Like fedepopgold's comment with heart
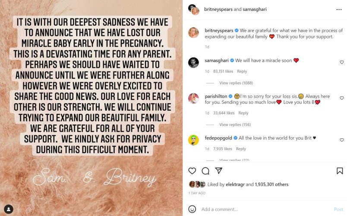The height and width of the screenshot is (216, 347). coord(342,140)
